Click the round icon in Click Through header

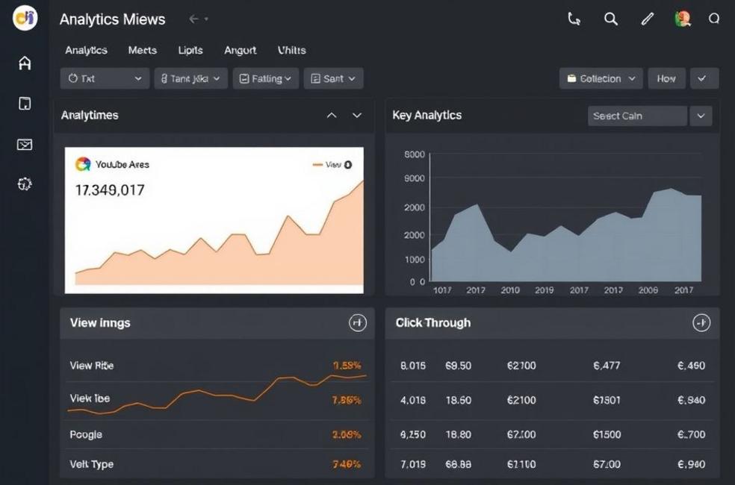701,322
